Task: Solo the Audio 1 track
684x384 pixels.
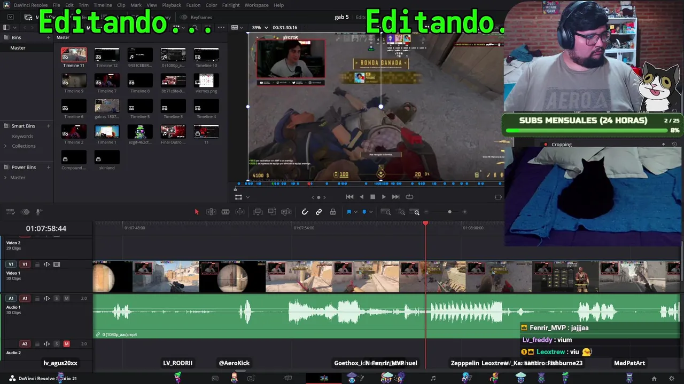Action: coord(56,299)
